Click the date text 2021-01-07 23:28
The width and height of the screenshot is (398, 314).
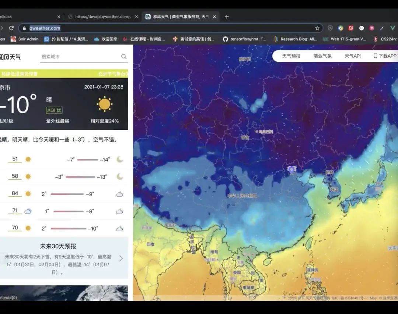[x=104, y=87]
